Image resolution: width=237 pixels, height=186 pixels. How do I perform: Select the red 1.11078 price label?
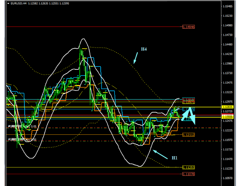pos(188,174)
